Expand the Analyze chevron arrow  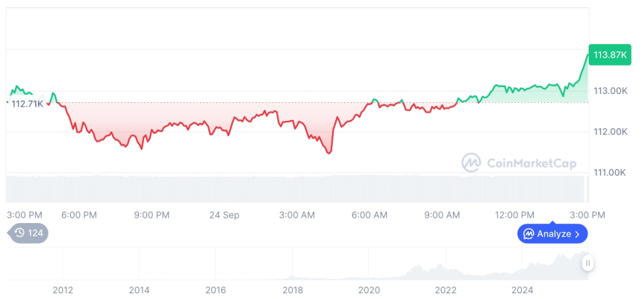[577, 234]
